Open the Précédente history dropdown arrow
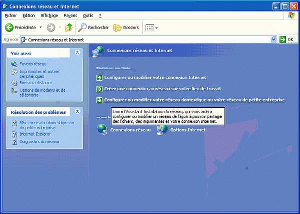 [40, 28]
